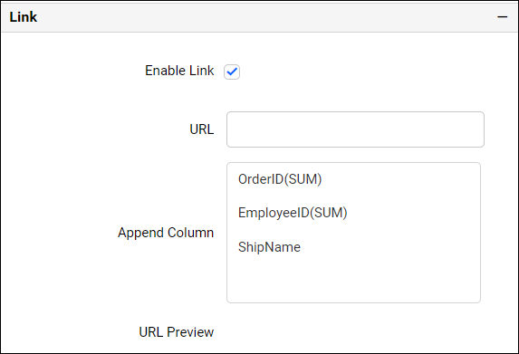This screenshot has height=354, width=519.
Task: Click the Link section header title
Action: 24,17
